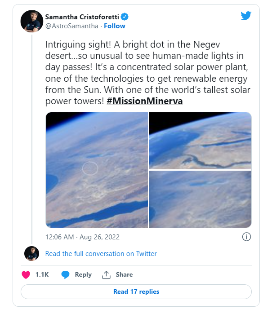
Task: Click the 12:06 AM Aug 26, 2022 timestamp
Action: (83, 237)
